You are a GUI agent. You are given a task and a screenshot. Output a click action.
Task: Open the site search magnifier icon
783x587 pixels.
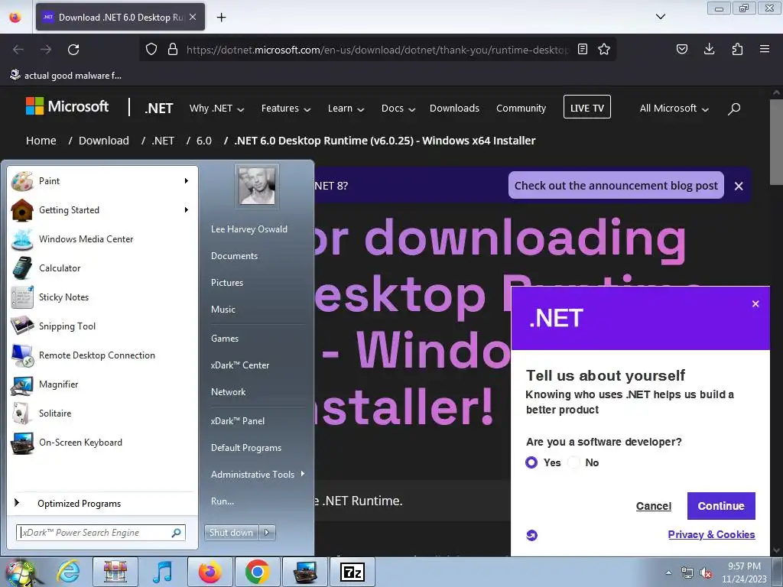(x=734, y=109)
